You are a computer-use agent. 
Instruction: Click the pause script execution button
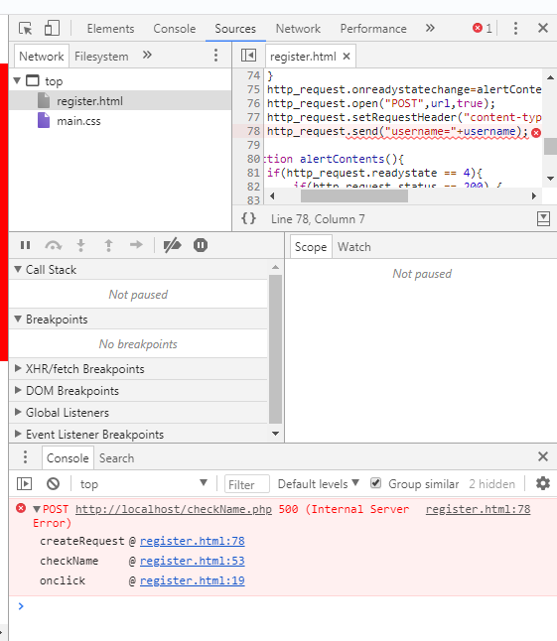tap(26, 245)
